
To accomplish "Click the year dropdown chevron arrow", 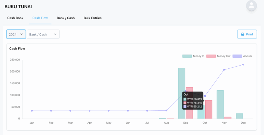I will point(21,34).
